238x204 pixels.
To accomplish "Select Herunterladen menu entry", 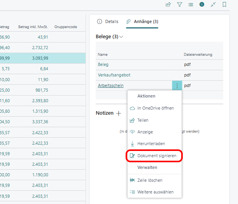I will tap(154, 144).
